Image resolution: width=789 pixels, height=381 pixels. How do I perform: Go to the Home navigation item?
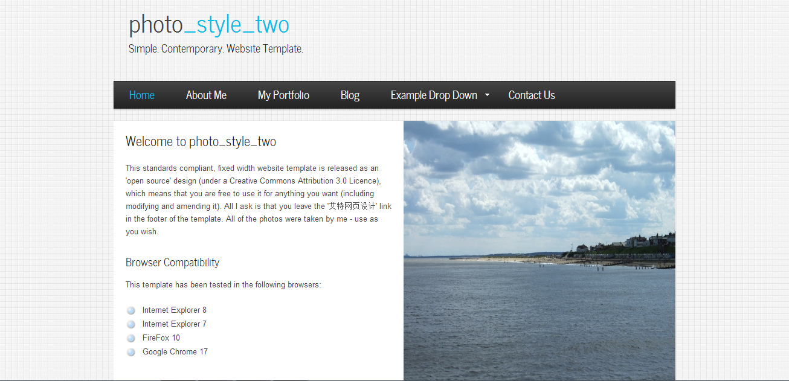[142, 95]
